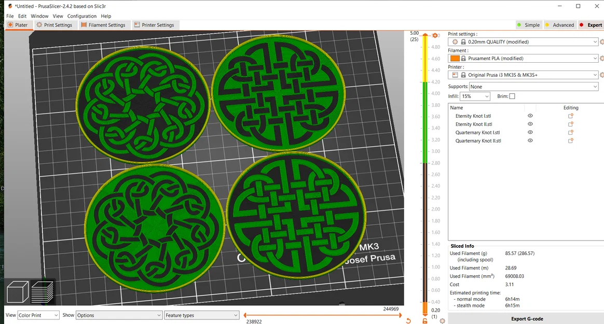Image resolution: width=604 pixels, height=324 pixels.
Task: Open the Print settings preset dropdown
Action: tap(523, 42)
